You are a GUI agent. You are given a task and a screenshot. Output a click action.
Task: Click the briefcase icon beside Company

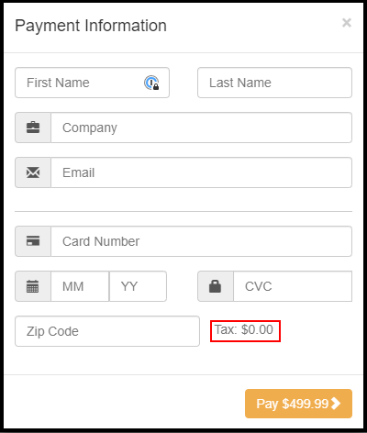click(33, 128)
